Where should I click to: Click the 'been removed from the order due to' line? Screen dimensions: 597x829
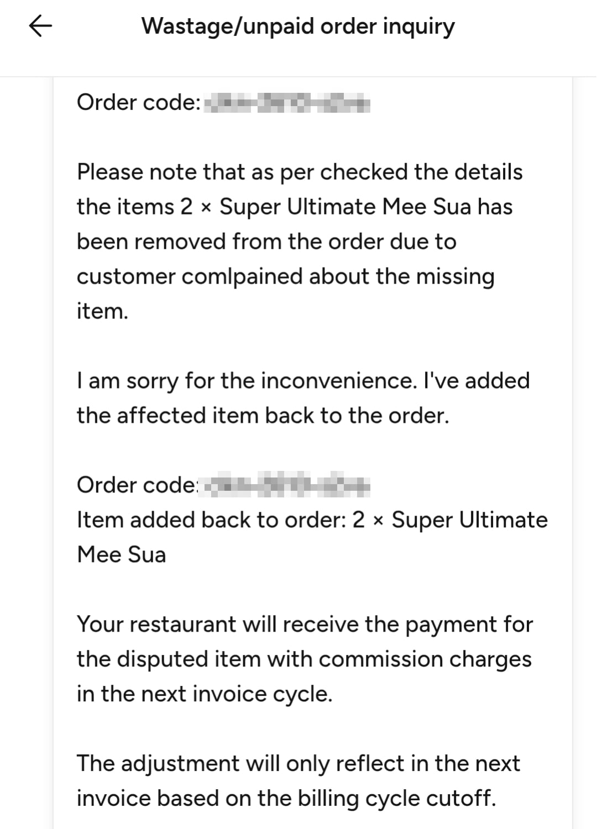click(x=266, y=242)
